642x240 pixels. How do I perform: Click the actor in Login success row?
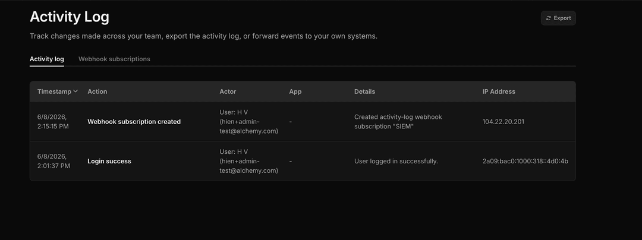(248, 161)
